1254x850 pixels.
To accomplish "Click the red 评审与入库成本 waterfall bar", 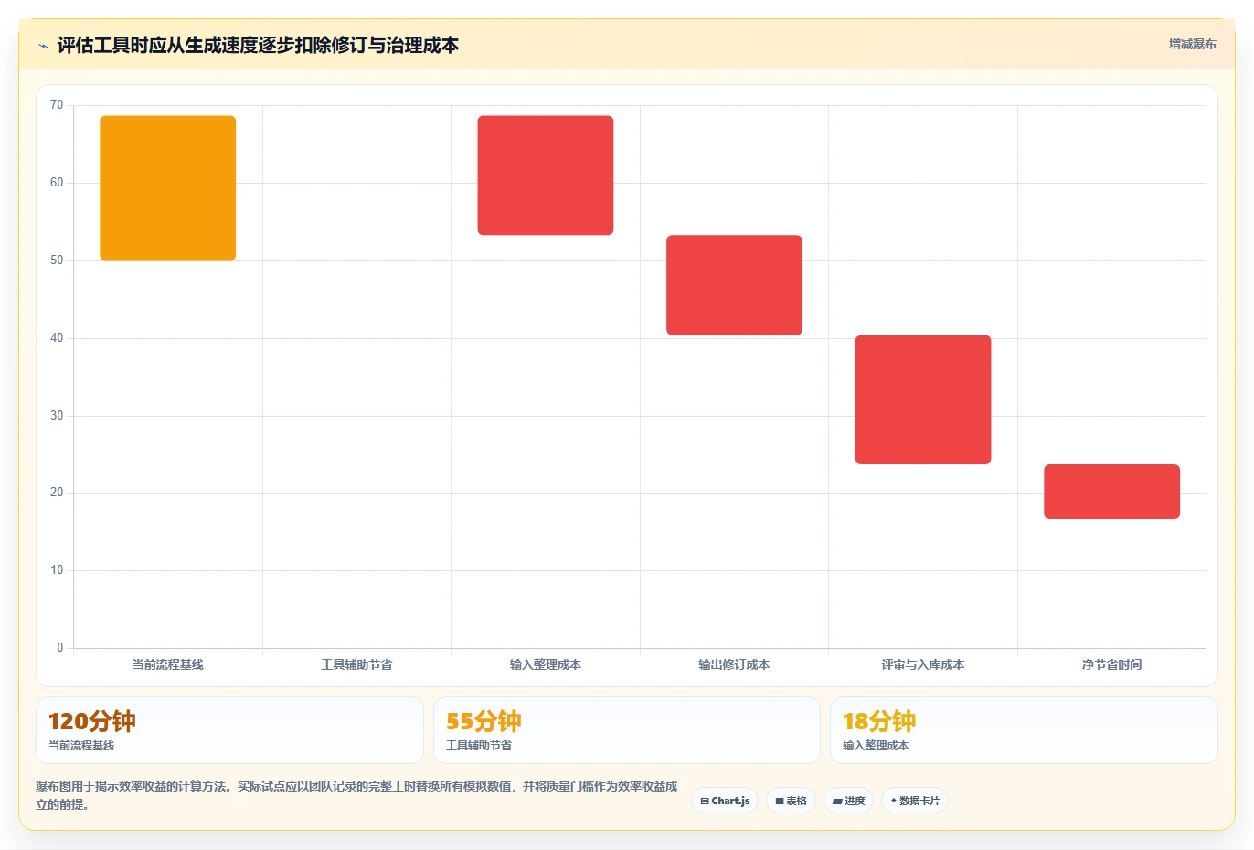I will coord(923,399).
